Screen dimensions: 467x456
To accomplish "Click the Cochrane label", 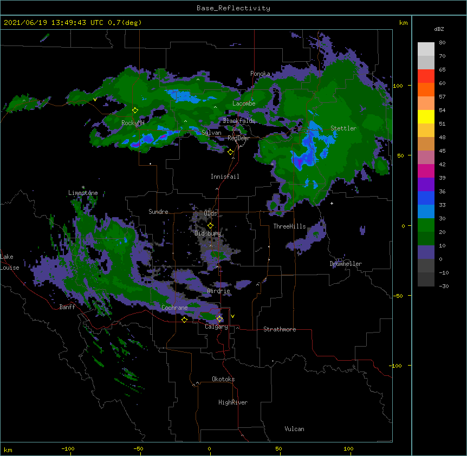I will pos(174,308).
